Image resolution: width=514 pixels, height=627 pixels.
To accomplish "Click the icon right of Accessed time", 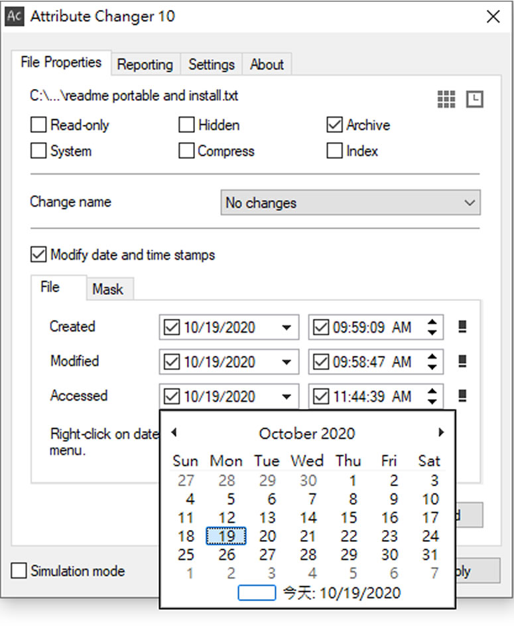I will (463, 396).
